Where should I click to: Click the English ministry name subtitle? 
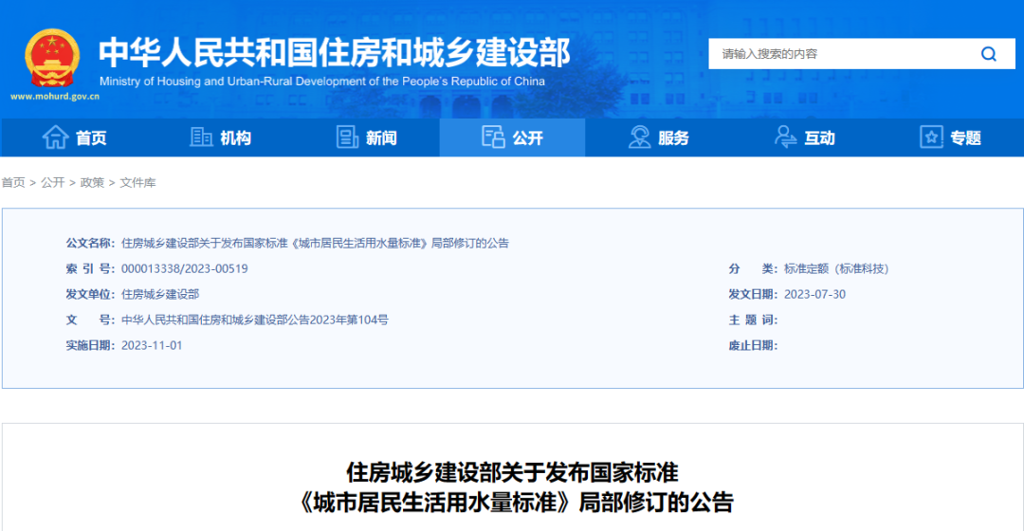[322, 82]
